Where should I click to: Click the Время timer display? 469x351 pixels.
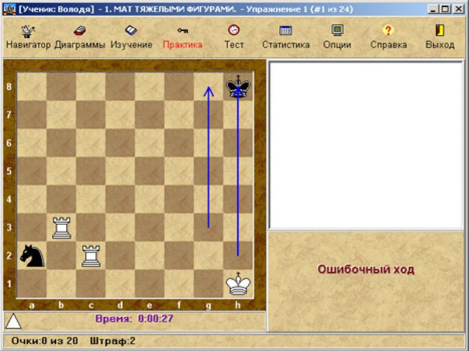coord(134,318)
